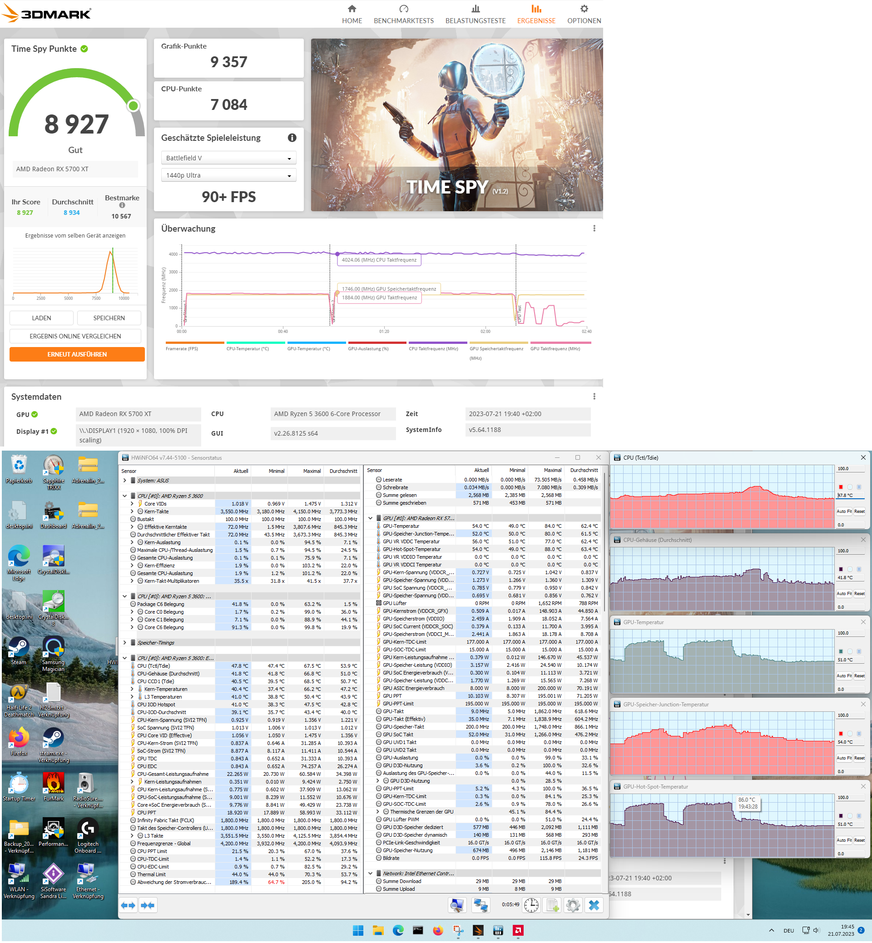Open the Battlefield V game dropdown
Image resolution: width=872 pixels, height=943 pixels.
(x=228, y=158)
